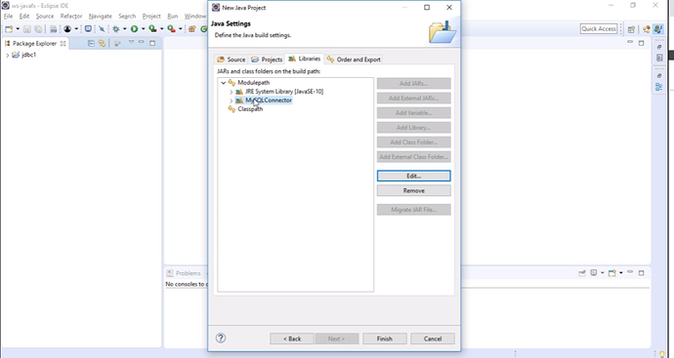This screenshot has width=674, height=358.
Task: Click the Remove button
Action: click(x=413, y=190)
